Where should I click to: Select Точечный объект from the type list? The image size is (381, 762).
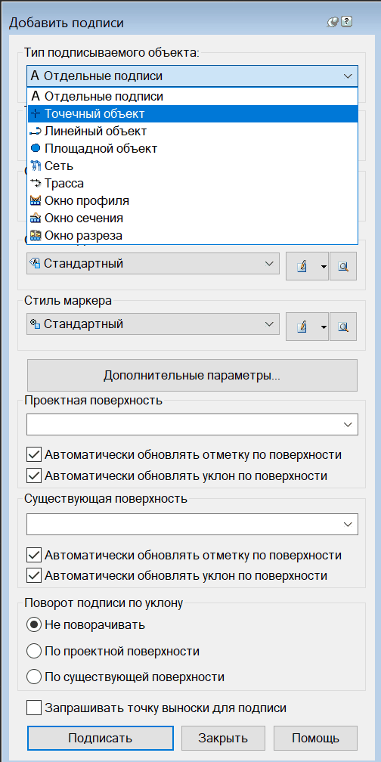[x=193, y=113]
